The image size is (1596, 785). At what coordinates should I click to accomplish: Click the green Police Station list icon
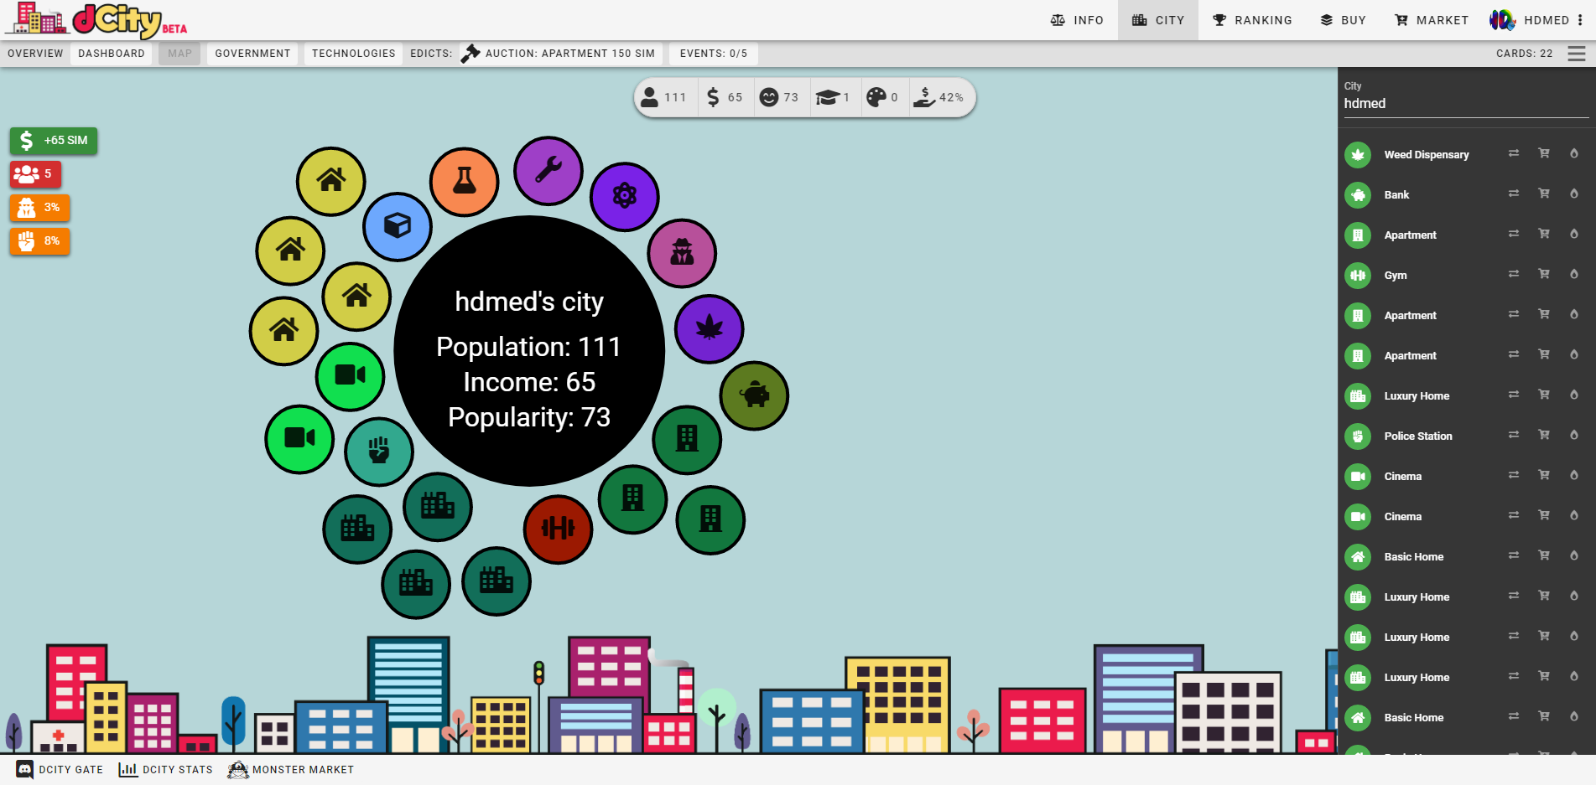pyautogui.click(x=1358, y=436)
